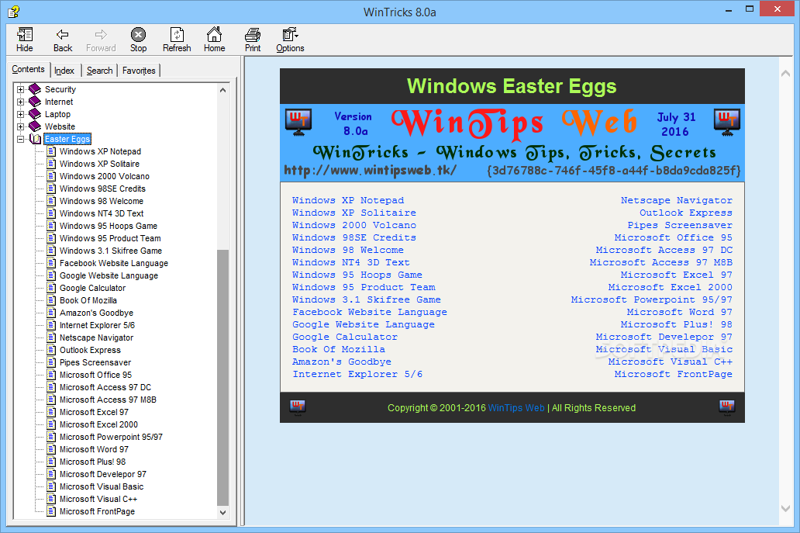
Task: Select Windows 95 Hoops Game in tree
Action: tap(109, 226)
